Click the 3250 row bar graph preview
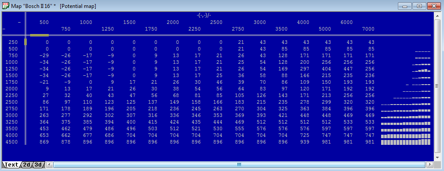 coord(405,124)
